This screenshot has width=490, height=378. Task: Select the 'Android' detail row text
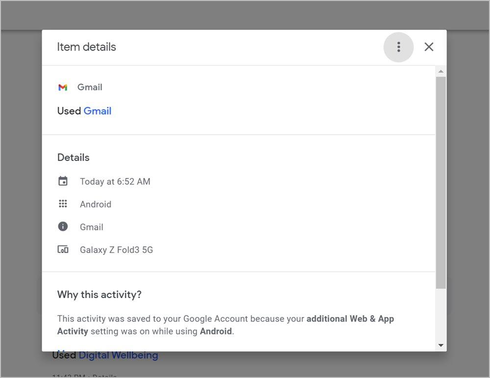point(96,204)
